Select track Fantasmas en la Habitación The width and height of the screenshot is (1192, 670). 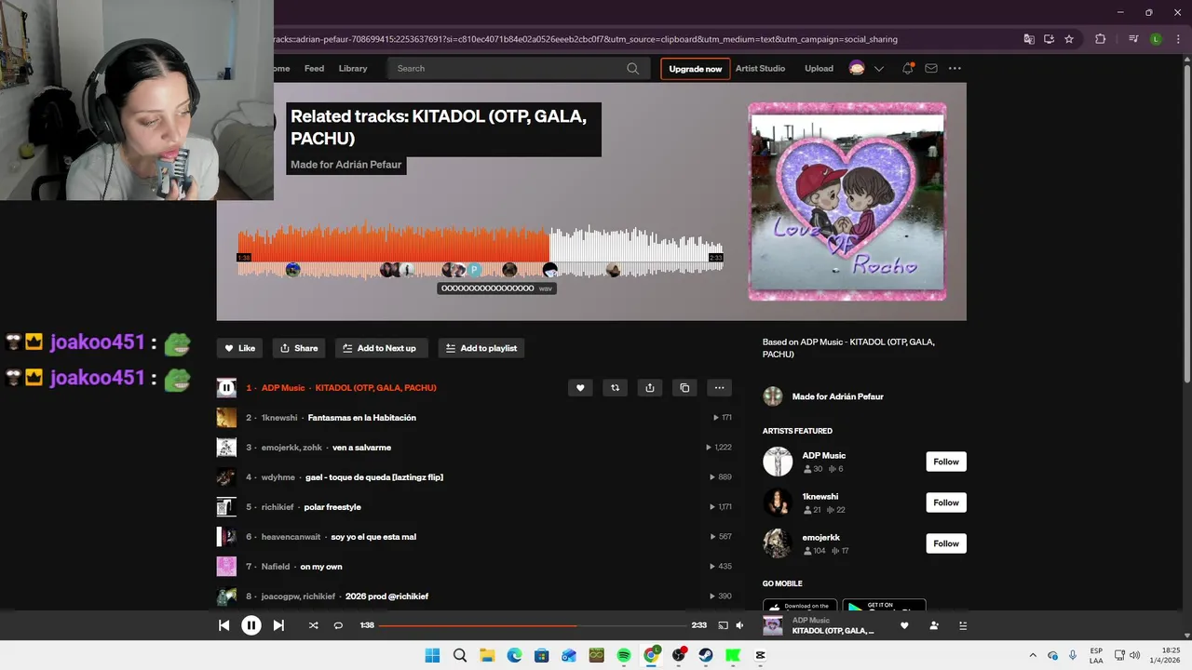point(361,418)
